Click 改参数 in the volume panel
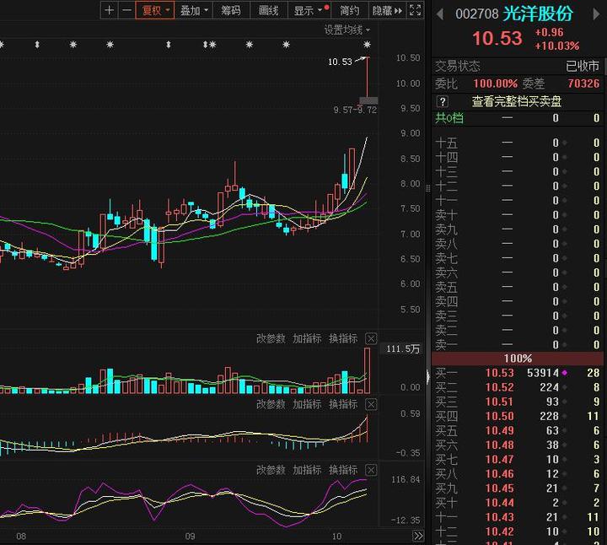 (x=271, y=338)
